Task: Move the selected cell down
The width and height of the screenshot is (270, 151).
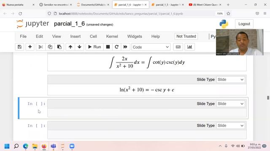Action: [79, 47]
